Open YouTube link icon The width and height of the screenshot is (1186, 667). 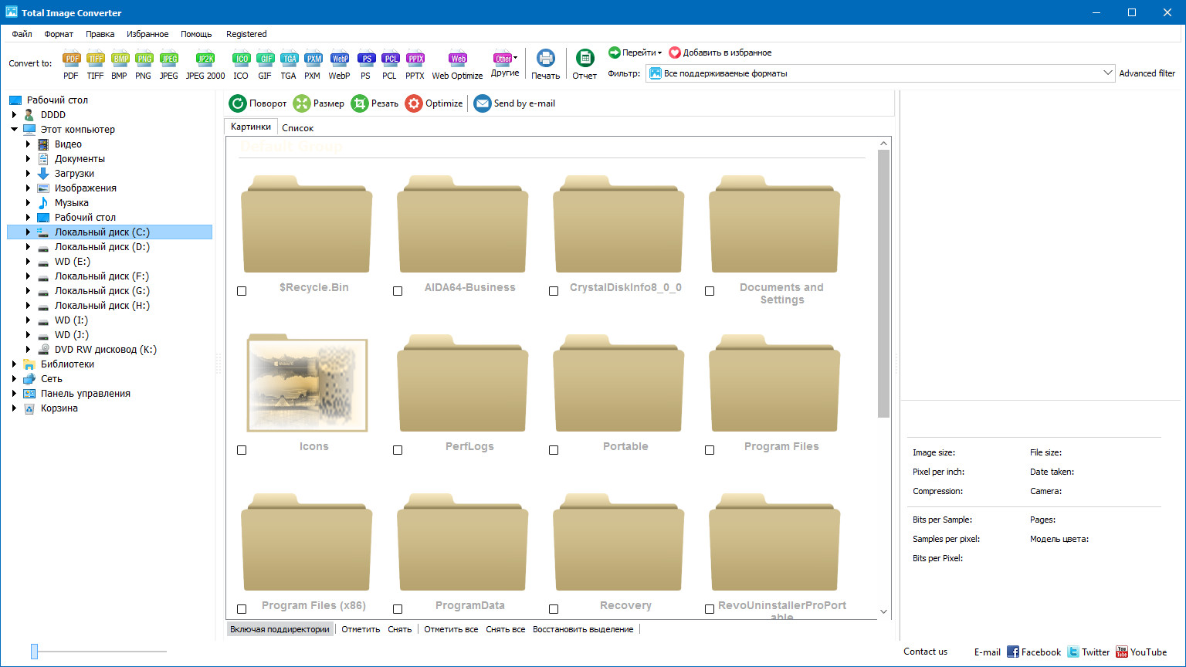coord(1122,652)
